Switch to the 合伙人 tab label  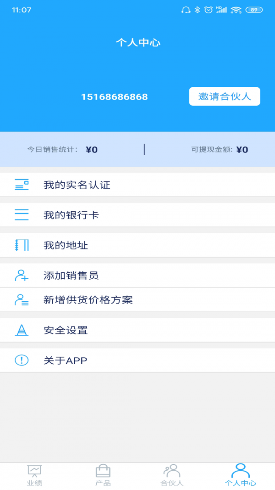click(172, 483)
